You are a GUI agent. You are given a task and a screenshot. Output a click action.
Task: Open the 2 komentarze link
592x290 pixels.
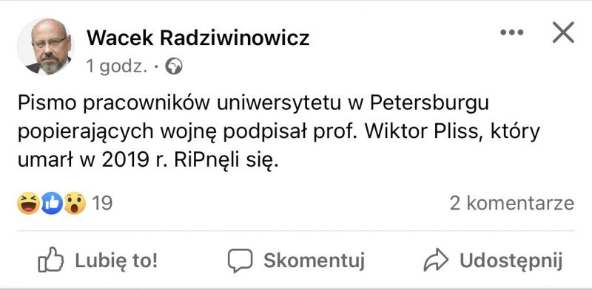[512, 204]
